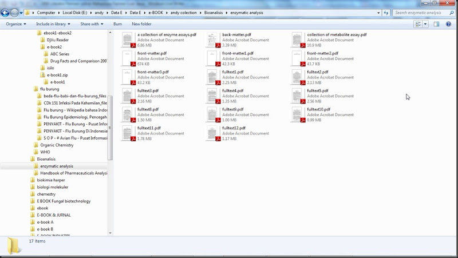The width and height of the screenshot is (458, 258).
Task: Go back with the Back arrow button
Action: (x=5, y=13)
